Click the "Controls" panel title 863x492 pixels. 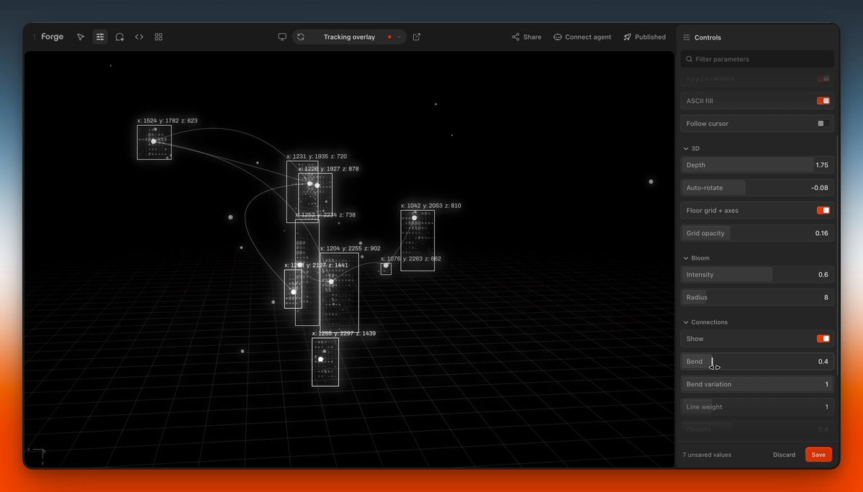708,37
